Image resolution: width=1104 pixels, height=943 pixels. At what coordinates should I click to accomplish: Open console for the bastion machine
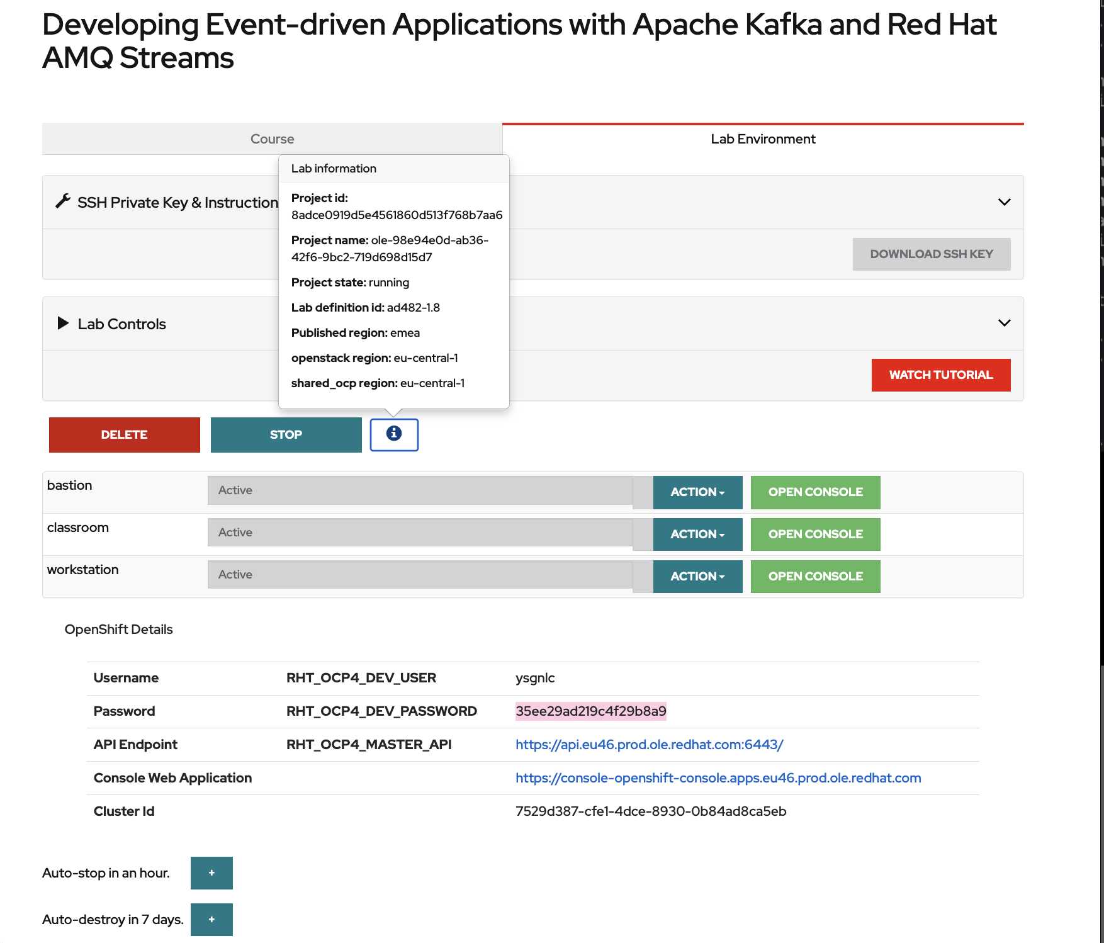tap(815, 492)
